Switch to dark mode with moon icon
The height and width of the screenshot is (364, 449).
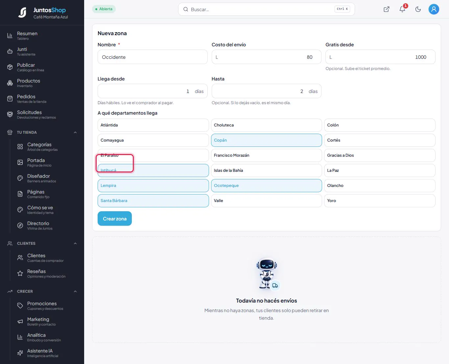418,9
